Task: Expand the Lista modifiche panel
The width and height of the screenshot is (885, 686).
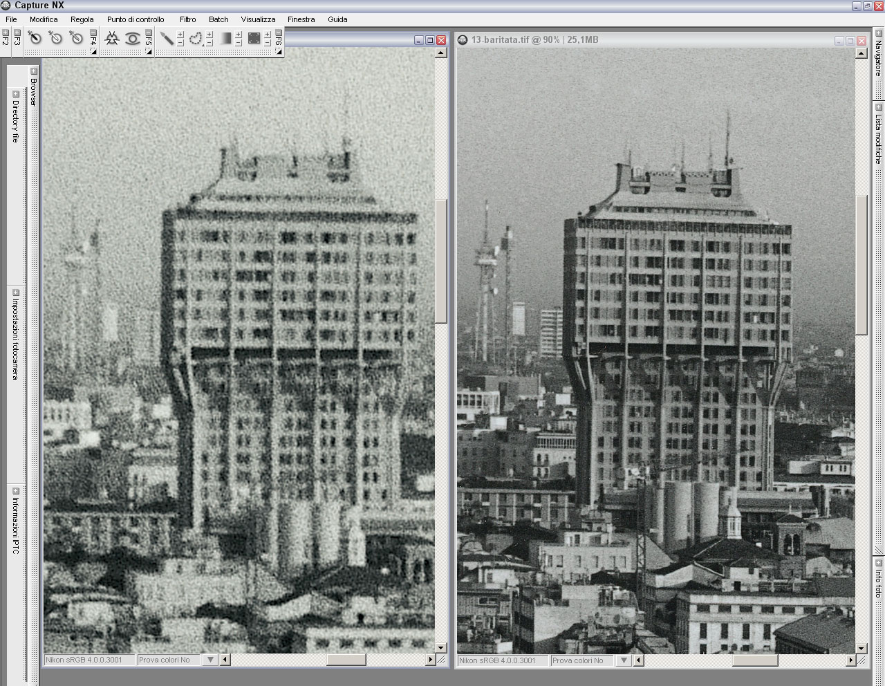Action: tap(878, 107)
